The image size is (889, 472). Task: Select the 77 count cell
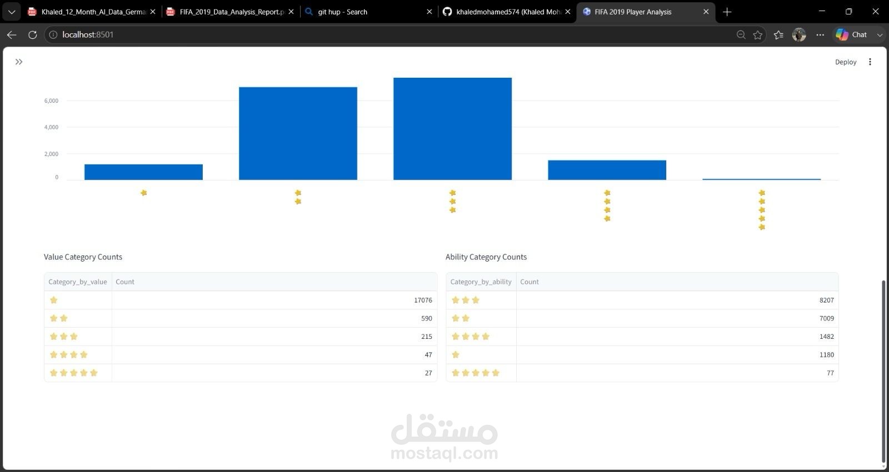pyautogui.click(x=677, y=373)
